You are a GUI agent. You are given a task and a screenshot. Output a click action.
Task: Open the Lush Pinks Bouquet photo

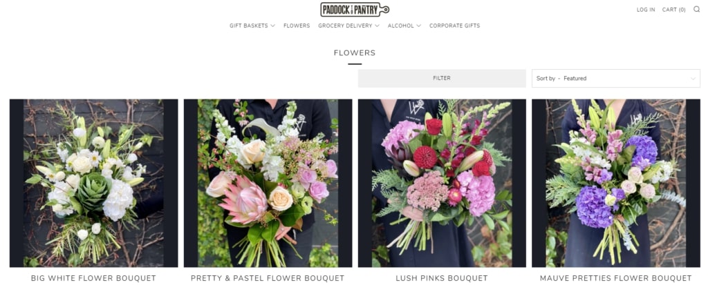[442, 183]
